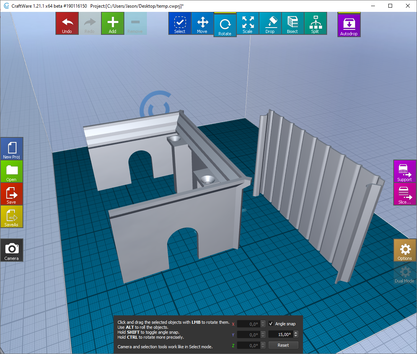Viewport: 417px width, 354px height.
Task: Increase the snap angle value
Action: [x=296, y=333]
